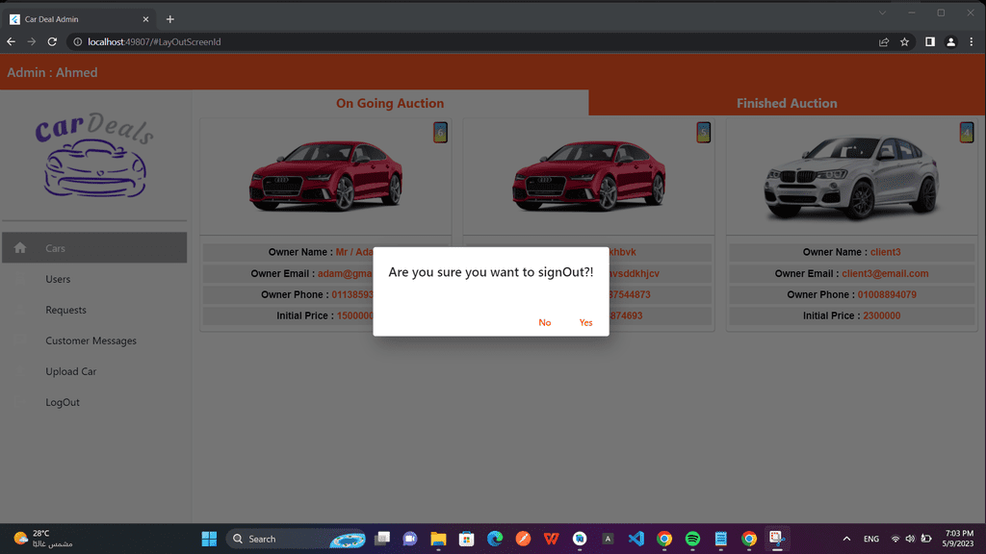Open the volume control in the tray
Screen dimensions: 986x554
(910, 539)
